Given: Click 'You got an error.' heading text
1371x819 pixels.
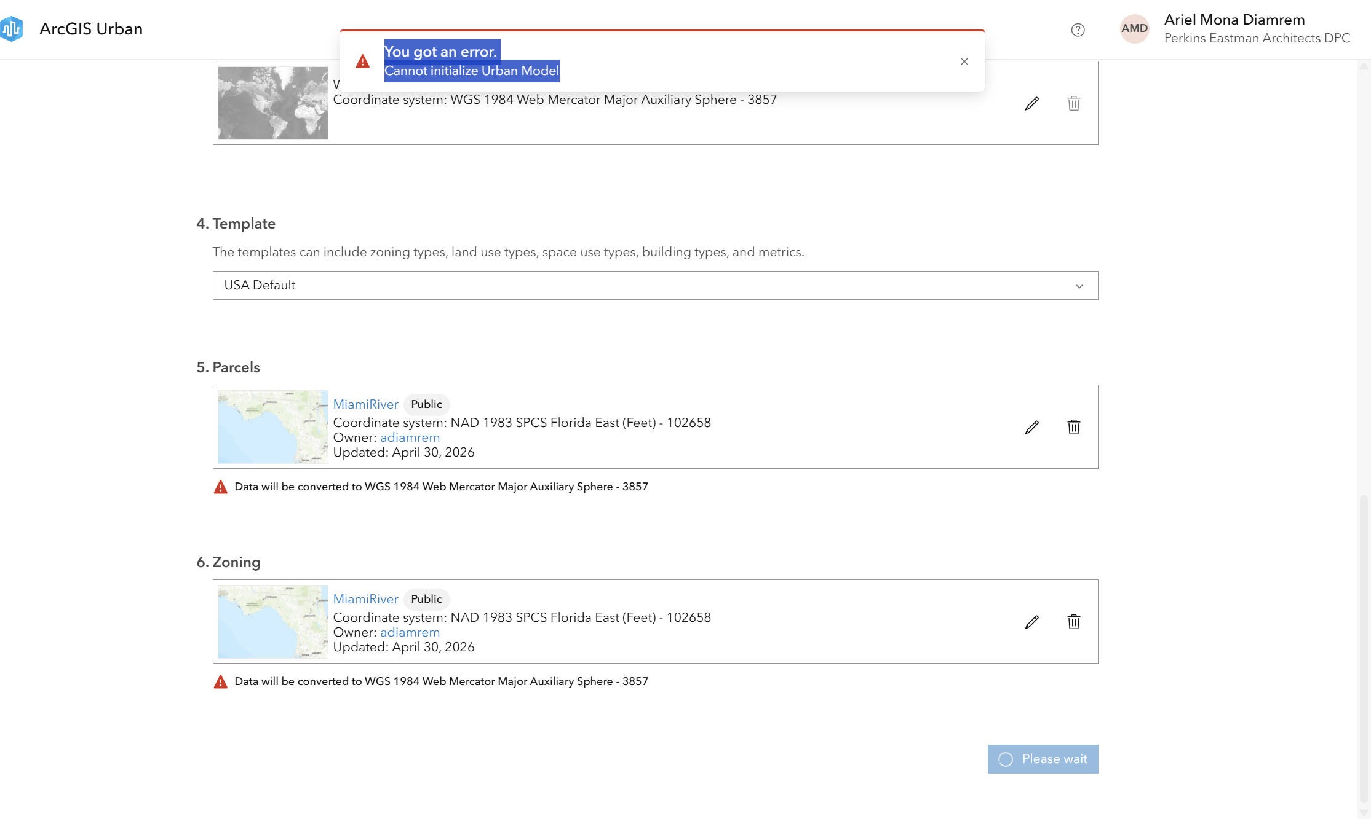Looking at the screenshot, I should (440, 52).
